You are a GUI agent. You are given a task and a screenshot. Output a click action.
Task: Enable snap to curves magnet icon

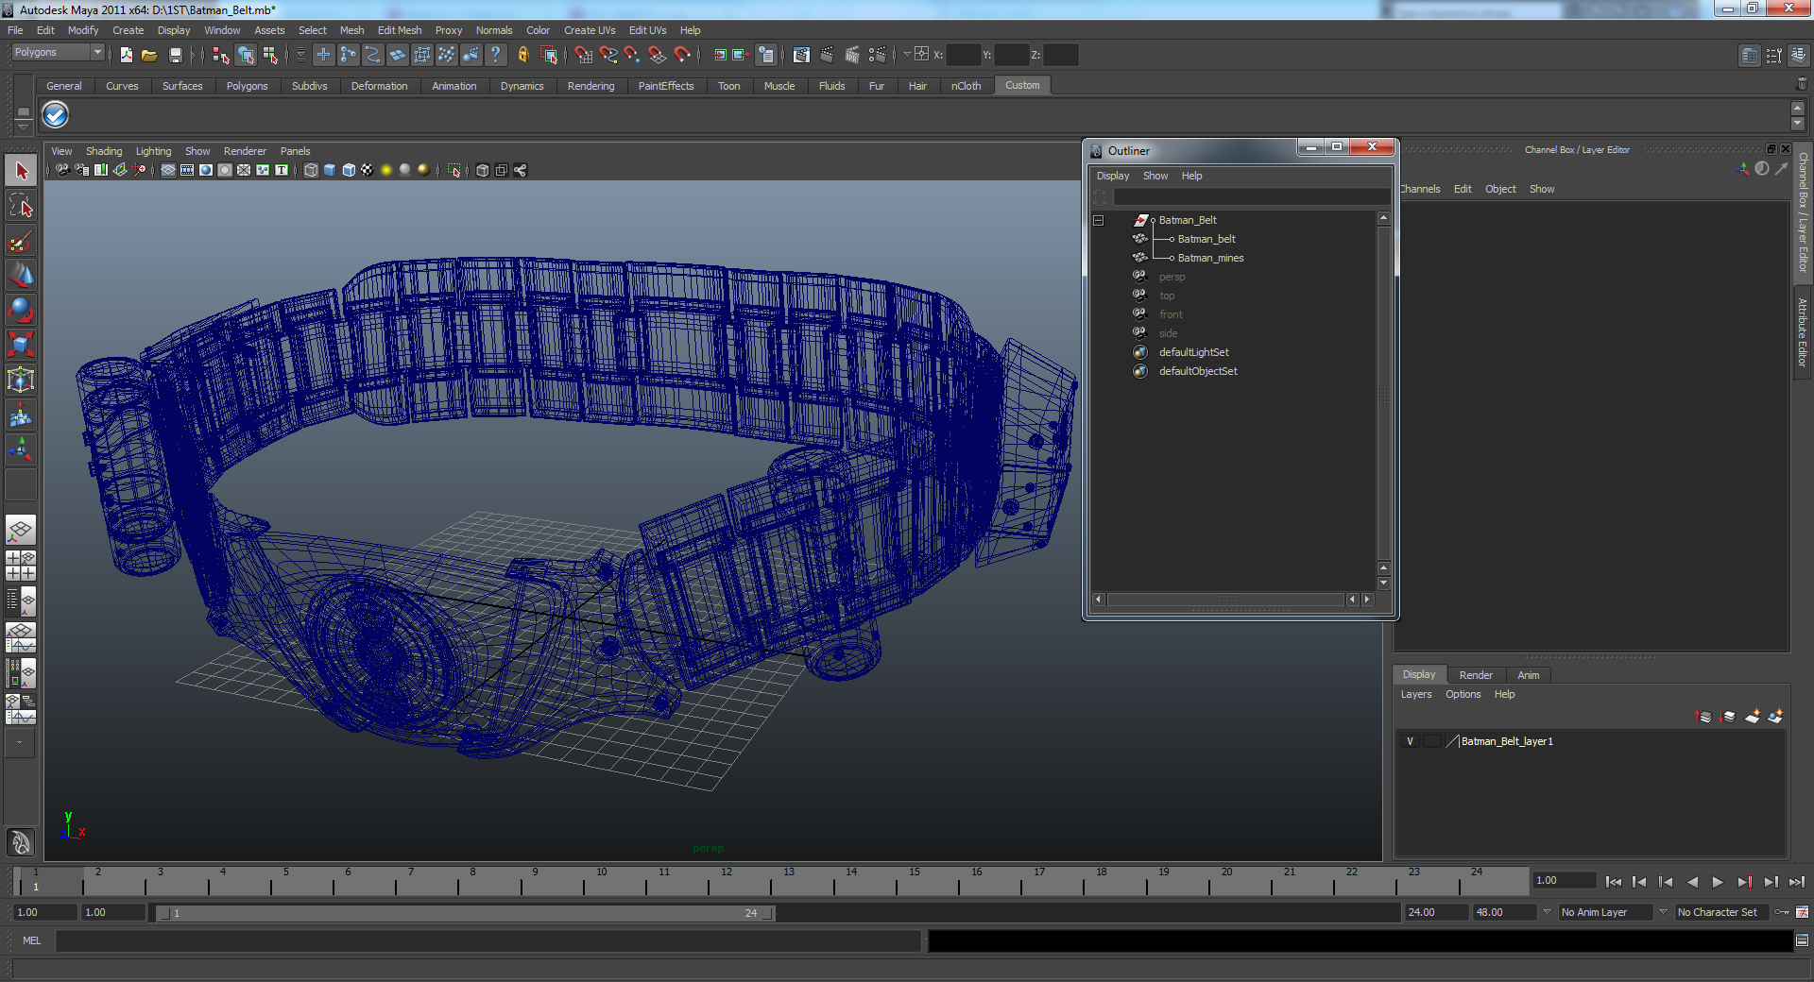pos(608,56)
